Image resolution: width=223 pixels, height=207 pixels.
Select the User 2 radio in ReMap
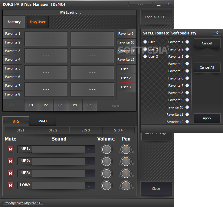145,49
